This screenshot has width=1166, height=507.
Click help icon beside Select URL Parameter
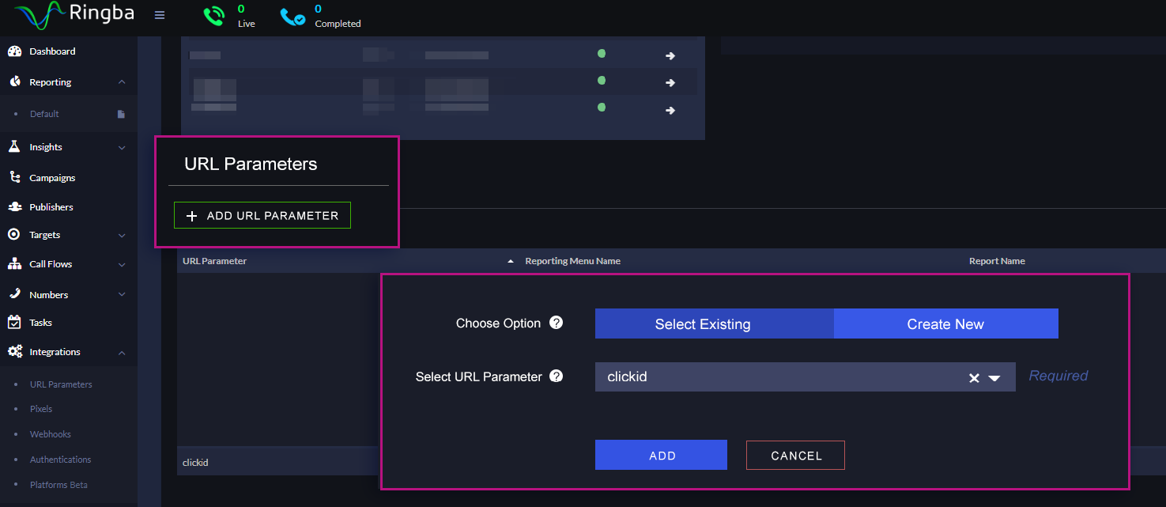[557, 376]
